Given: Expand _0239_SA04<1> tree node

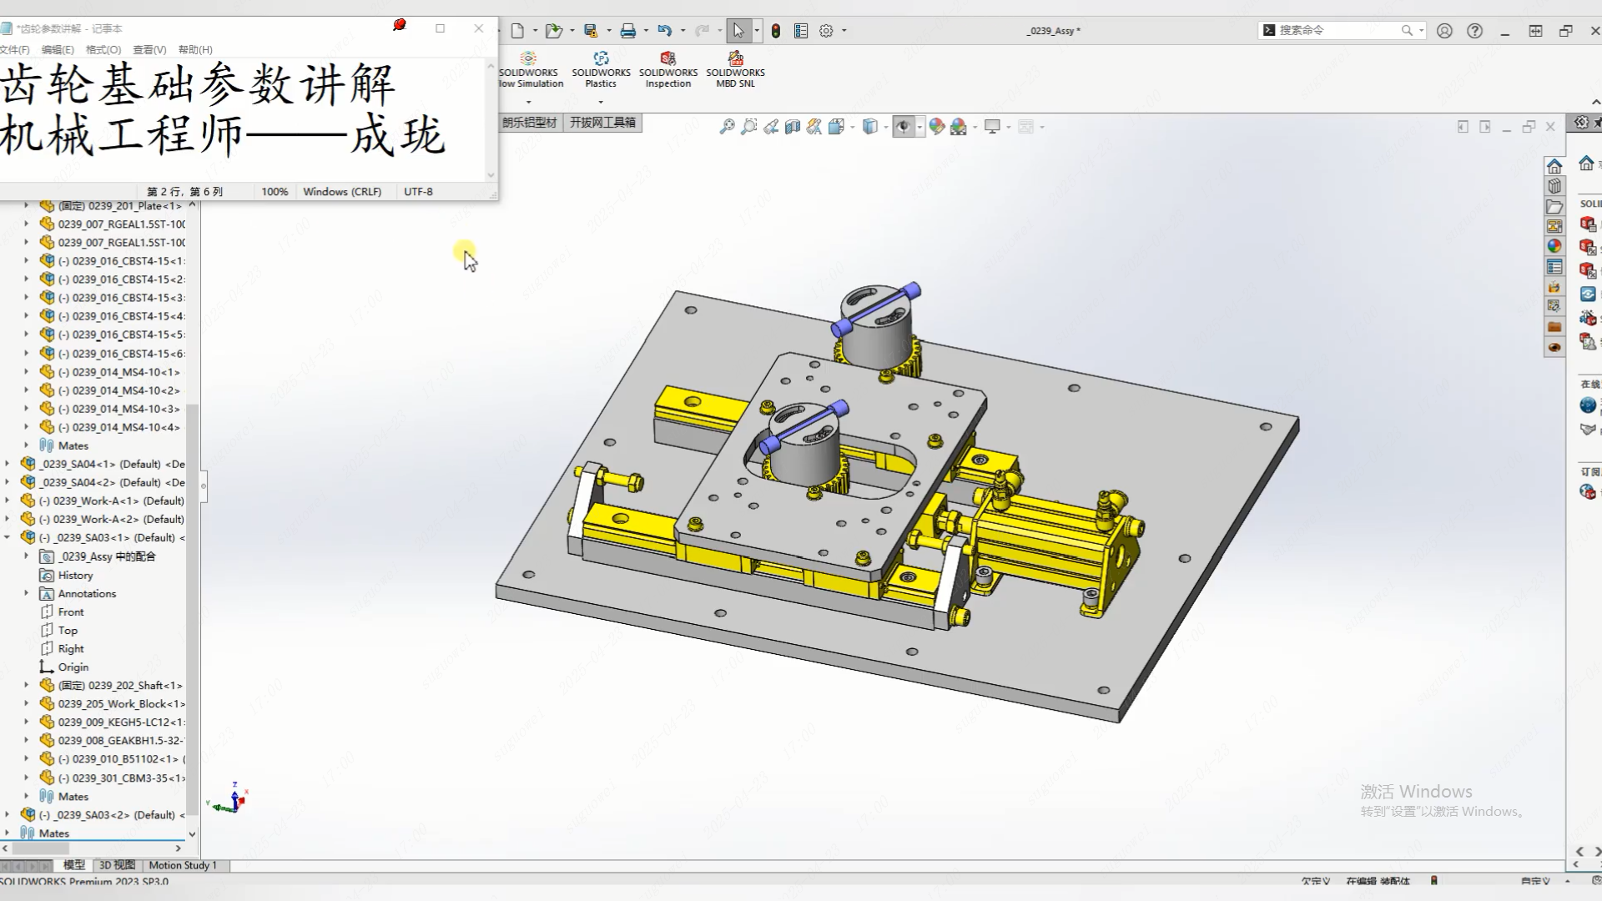Looking at the screenshot, I should pos(8,464).
